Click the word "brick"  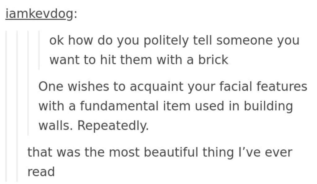pos(213,60)
